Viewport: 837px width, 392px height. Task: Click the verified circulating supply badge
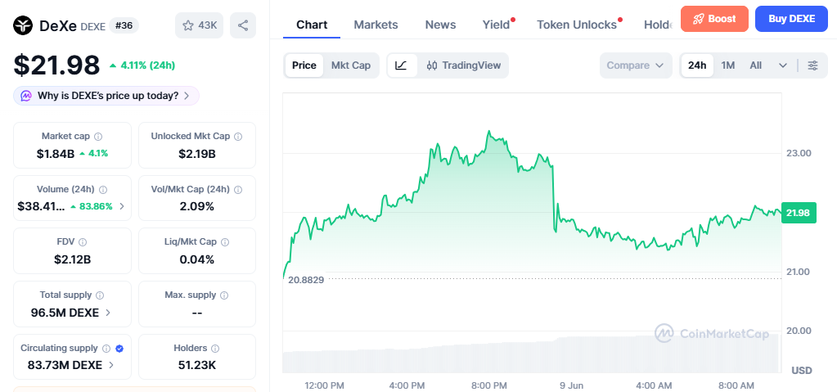click(119, 348)
